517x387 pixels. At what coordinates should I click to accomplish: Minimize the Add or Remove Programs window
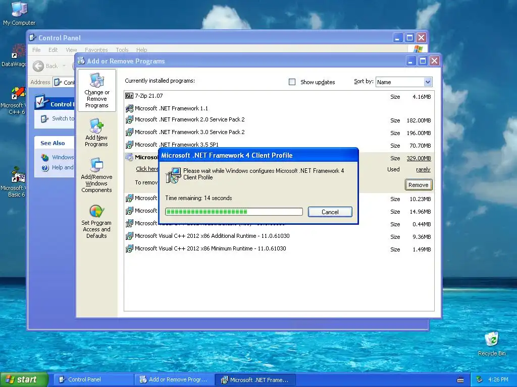pos(410,61)
